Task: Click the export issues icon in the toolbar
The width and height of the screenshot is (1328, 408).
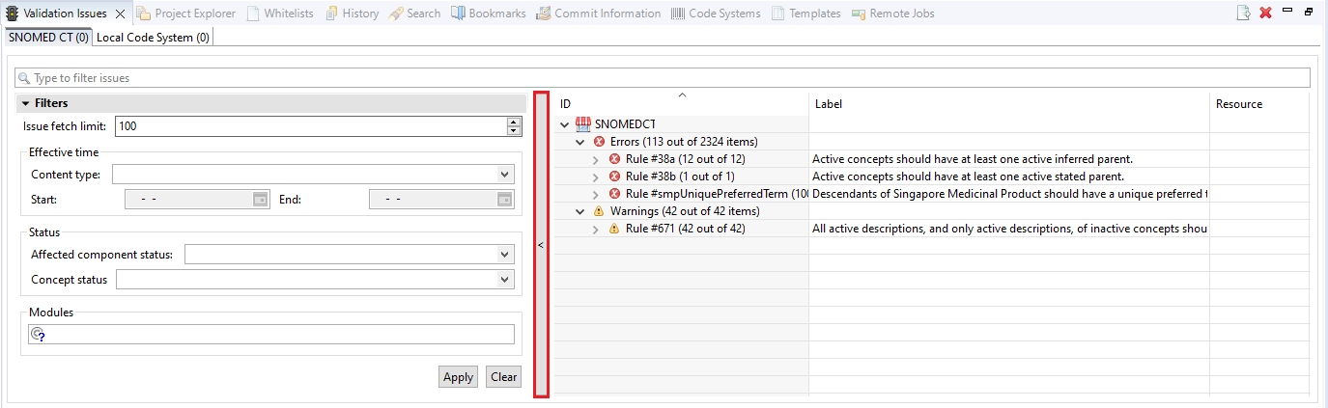Action: pos(1244,14)
